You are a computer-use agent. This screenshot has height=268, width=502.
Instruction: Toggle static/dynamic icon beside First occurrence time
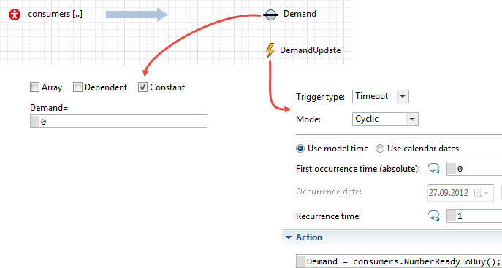click(433, 169)
